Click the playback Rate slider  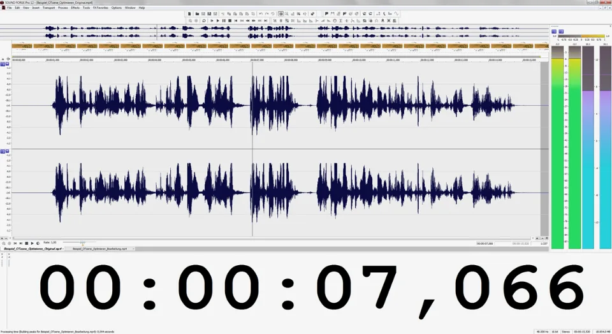[x=82, y=243]
